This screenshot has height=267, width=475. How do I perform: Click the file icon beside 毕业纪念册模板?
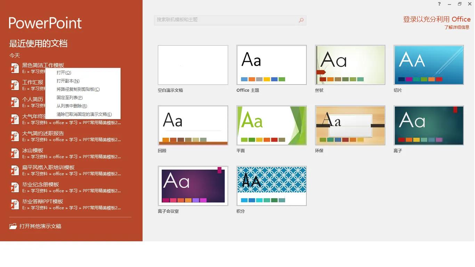15,187
